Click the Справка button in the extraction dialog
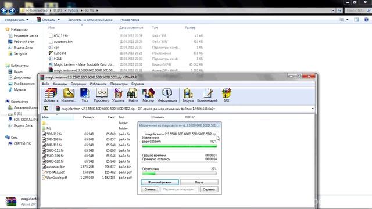Viewport: 372px width, 209px height. [209, 189]
